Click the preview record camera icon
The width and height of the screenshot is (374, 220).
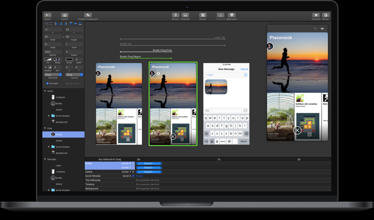322,29
